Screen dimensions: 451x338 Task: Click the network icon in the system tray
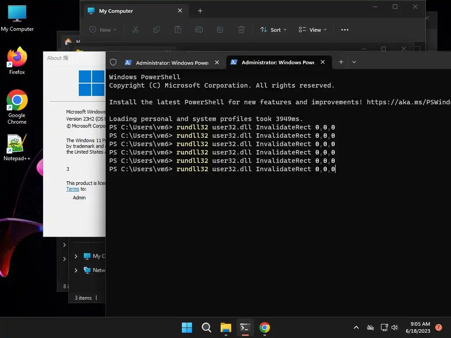click(x=384, y=327)
